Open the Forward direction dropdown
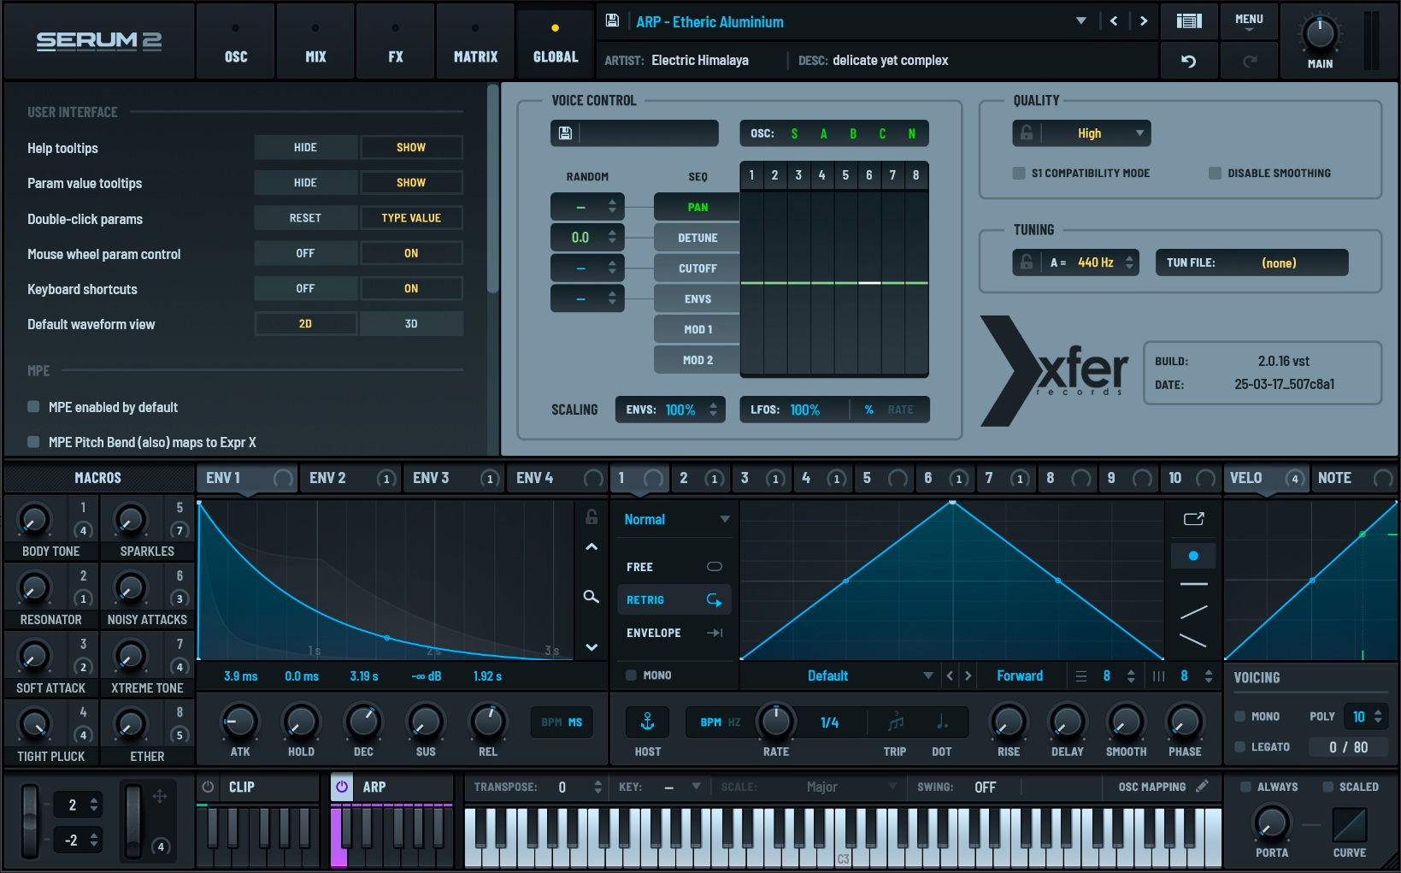The image size is (1401, 873). pyautogui.click(x=1020, y=675)
